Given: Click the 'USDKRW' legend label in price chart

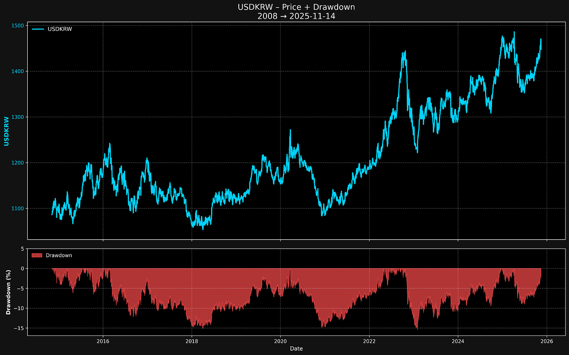Looking at the screenshot, I should (x=60, y=29).
